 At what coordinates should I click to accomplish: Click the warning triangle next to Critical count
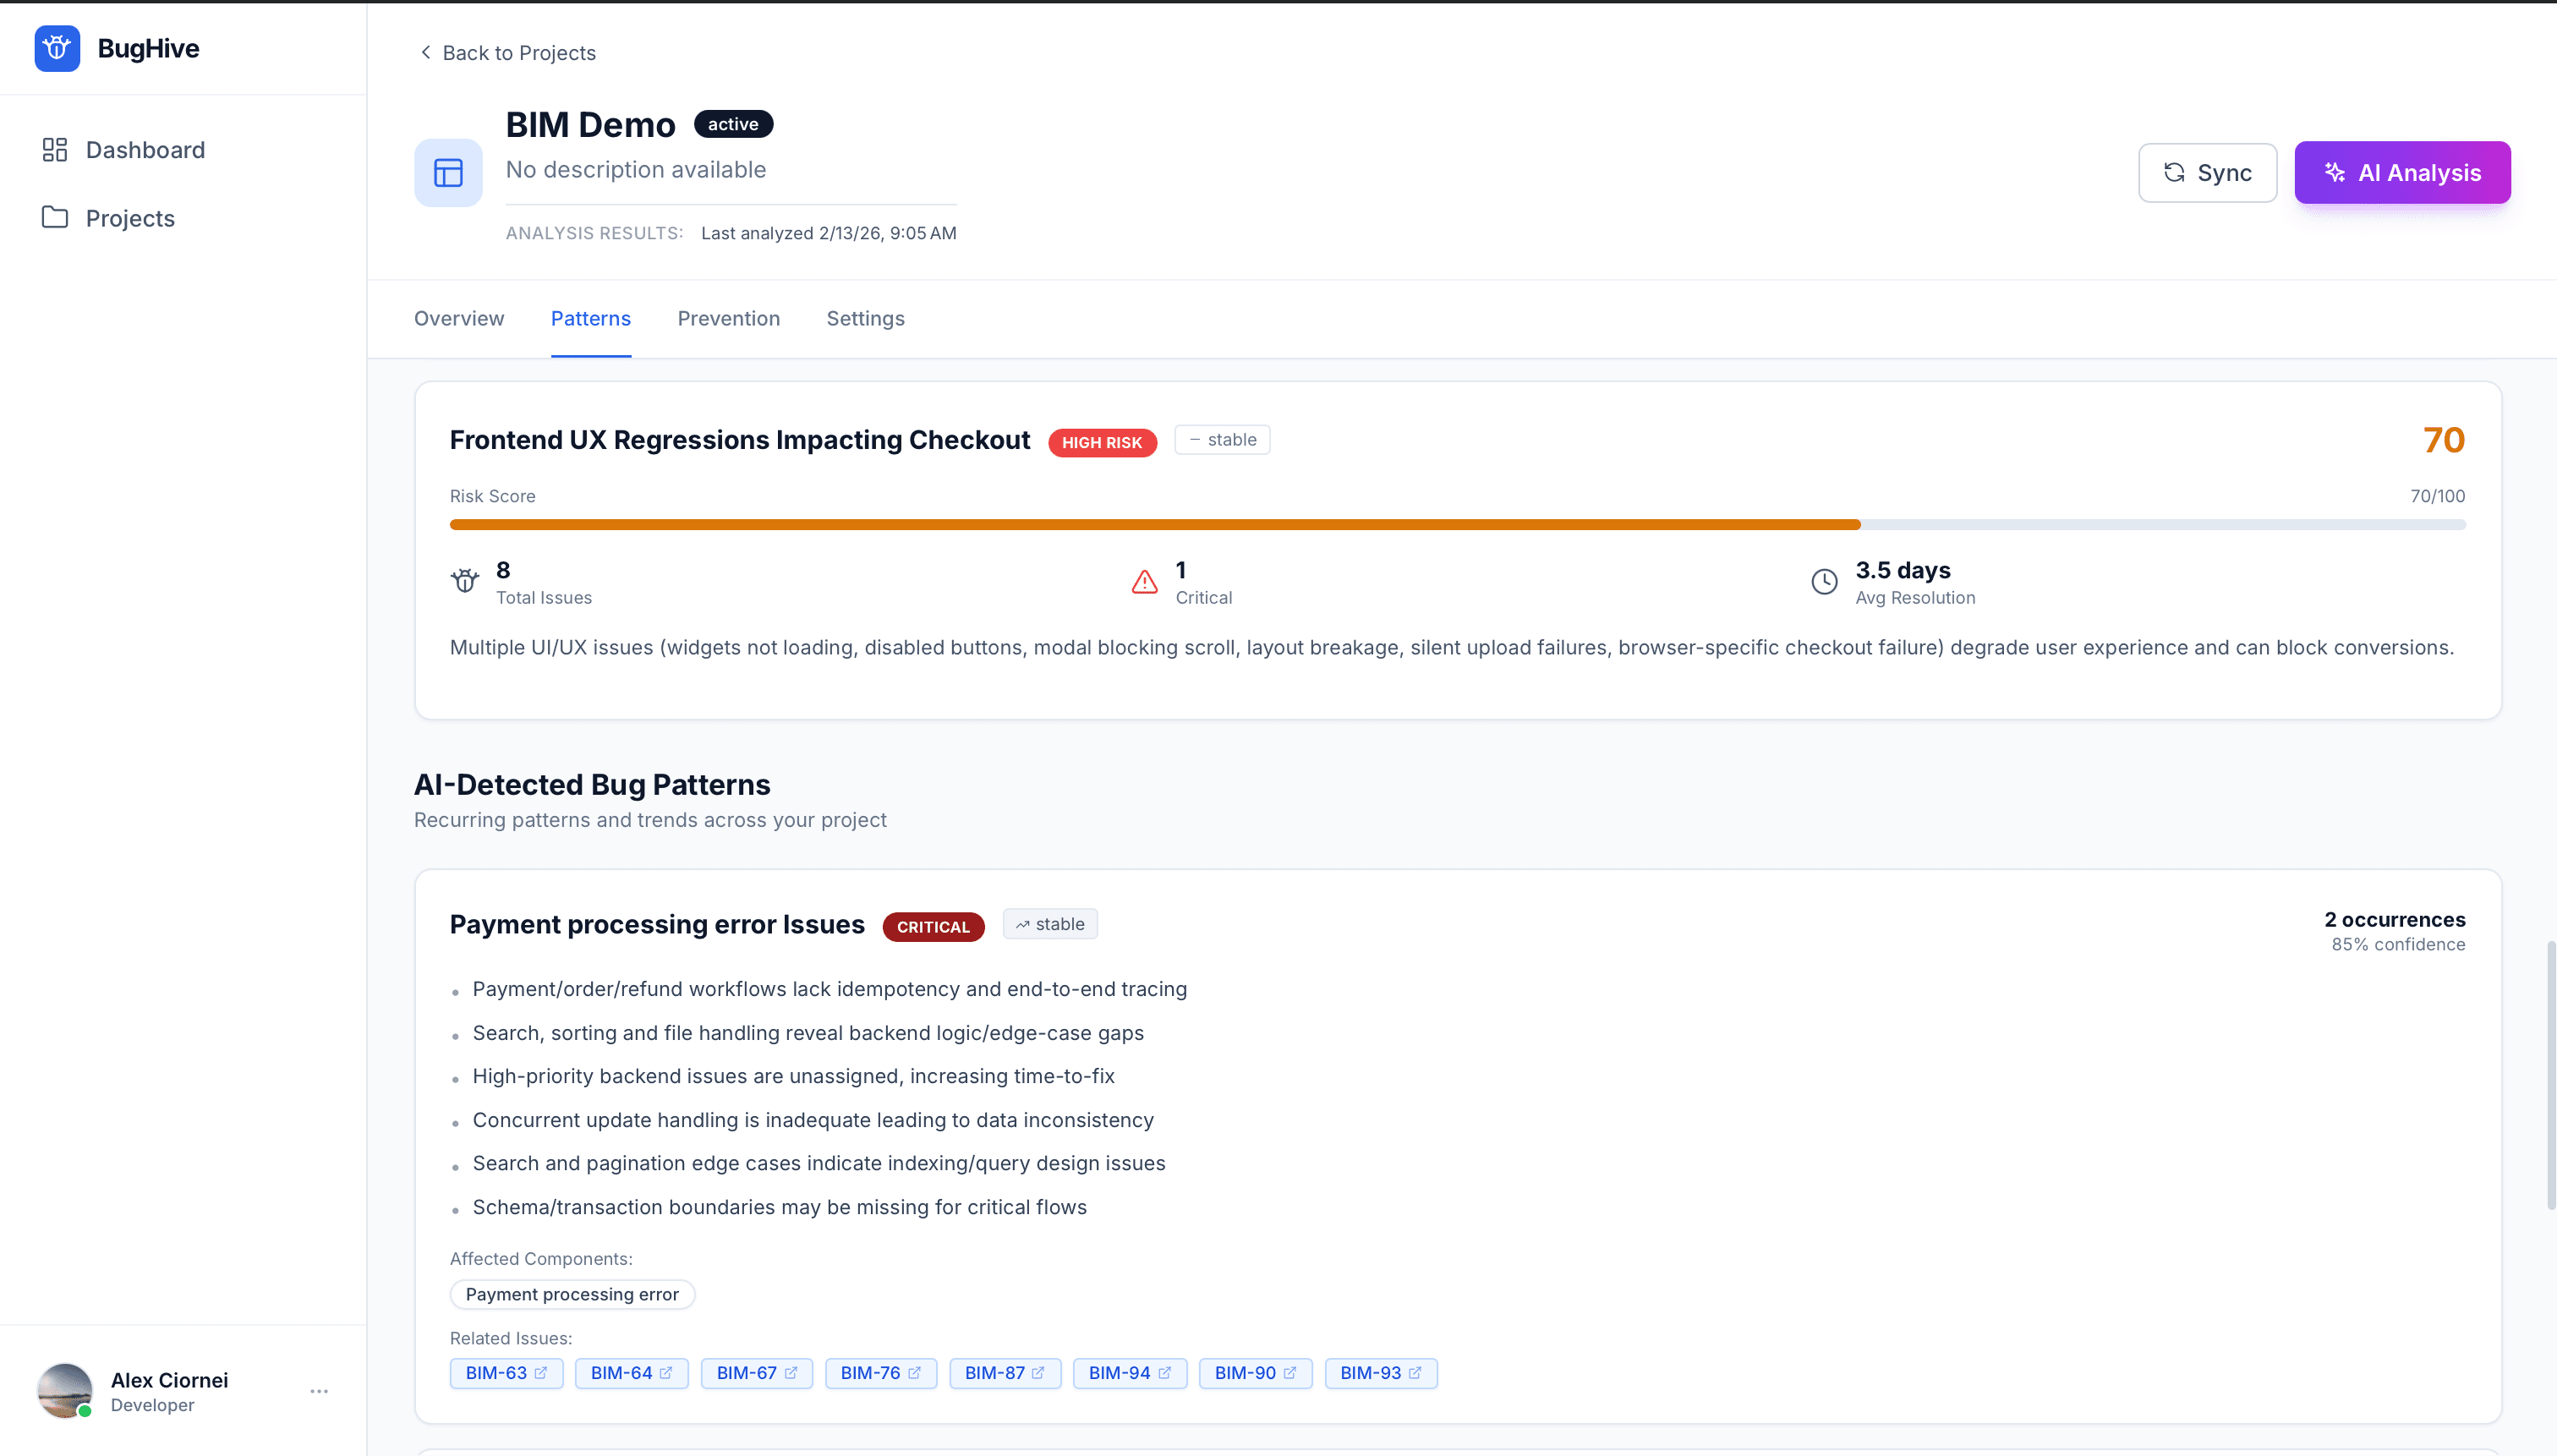tap(1144, 582)
